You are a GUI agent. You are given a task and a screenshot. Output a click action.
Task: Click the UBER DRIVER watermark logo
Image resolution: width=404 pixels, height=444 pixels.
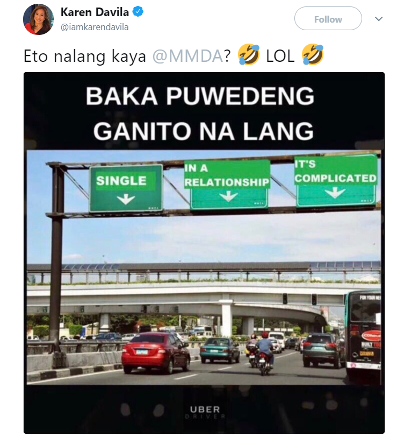(205, 412)
